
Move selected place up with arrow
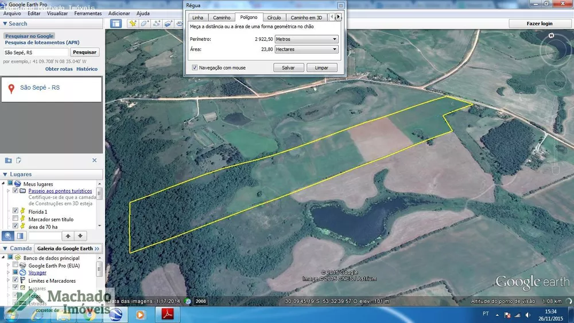(x=68, y=236)
